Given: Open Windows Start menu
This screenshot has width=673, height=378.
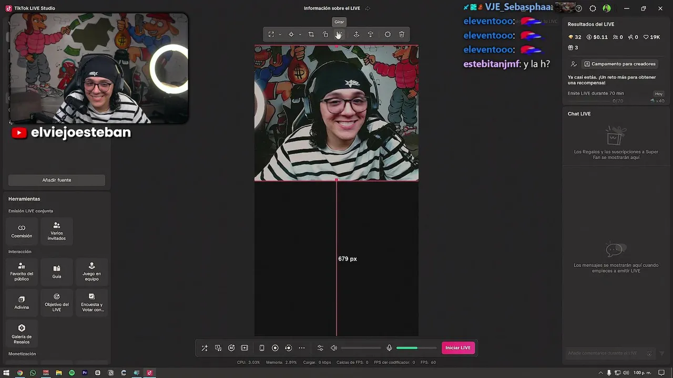Looking at the screenshot, I should point(6,373).
